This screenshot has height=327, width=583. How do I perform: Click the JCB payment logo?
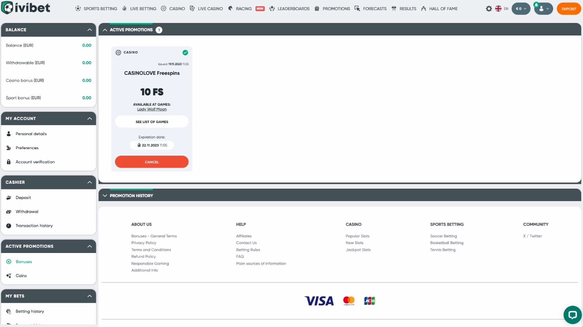(369, 301)
